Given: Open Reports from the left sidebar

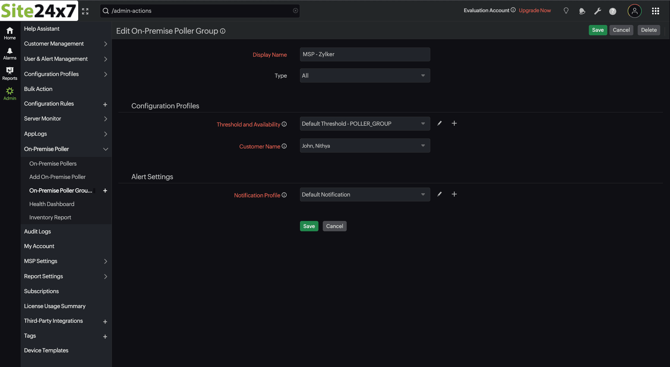Looking at the screenshot, I should [x=10, y=73].
